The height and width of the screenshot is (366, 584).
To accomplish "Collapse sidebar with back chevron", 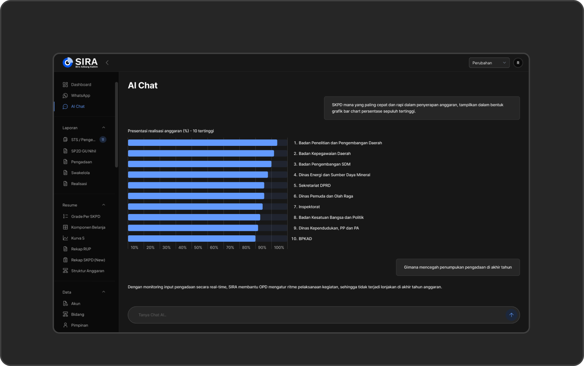I will click(x=107, y=62).
